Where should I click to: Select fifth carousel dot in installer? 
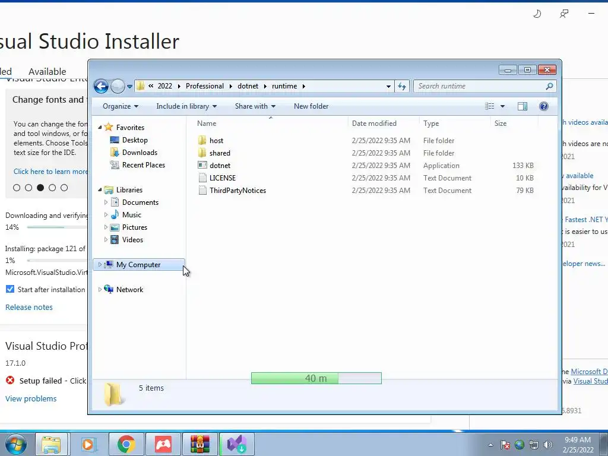coord(64,188)
